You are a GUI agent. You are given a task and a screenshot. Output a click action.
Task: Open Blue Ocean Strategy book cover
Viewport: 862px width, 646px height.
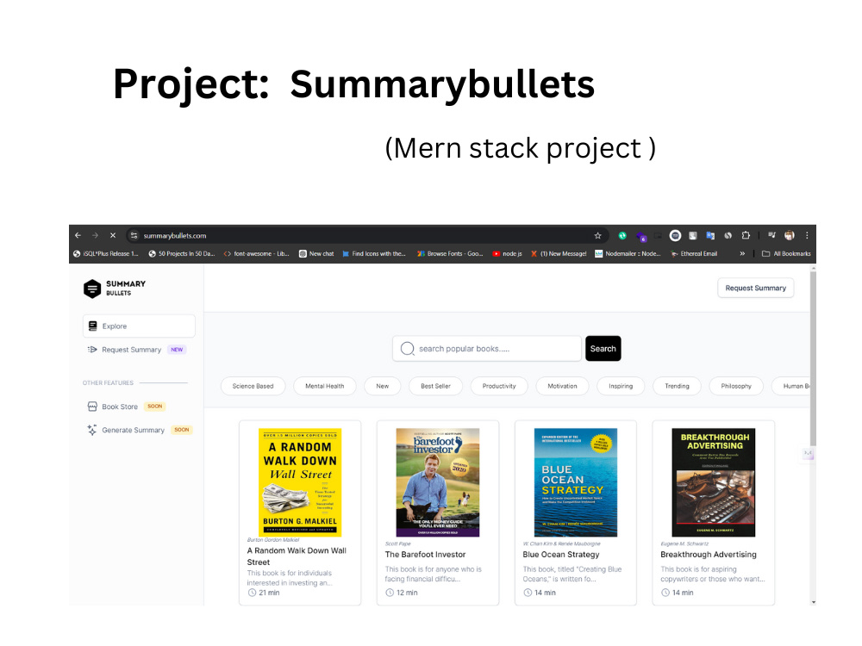pos(576,482)
